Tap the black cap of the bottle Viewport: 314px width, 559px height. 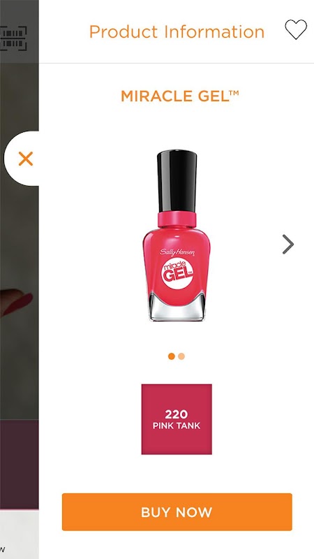177,181
